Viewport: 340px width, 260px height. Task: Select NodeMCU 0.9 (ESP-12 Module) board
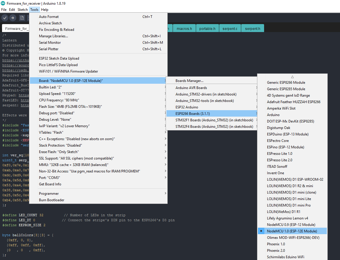[x=292, y=225]
